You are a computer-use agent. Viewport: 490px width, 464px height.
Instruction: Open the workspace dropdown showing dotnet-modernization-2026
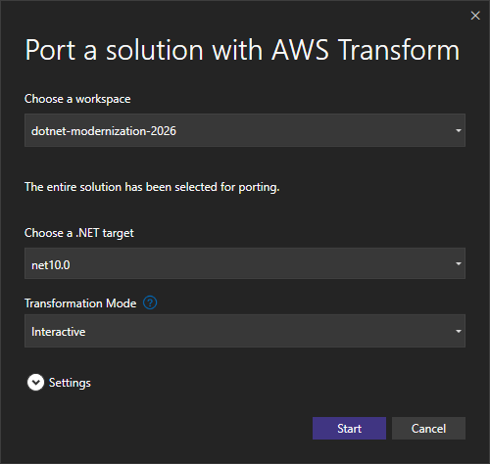[245, 130]
